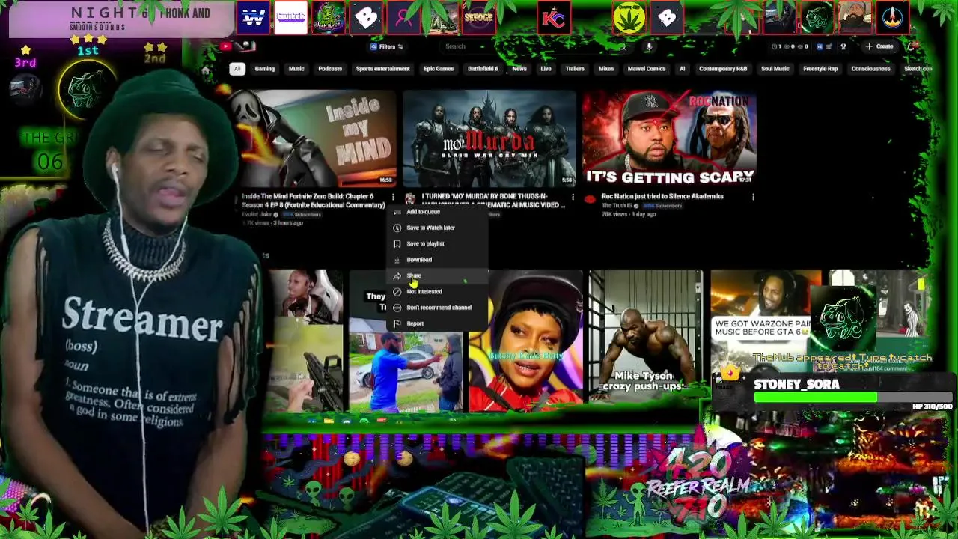958x539 pixels.
Task: Click the Download arrow icon
Action: 397,260
